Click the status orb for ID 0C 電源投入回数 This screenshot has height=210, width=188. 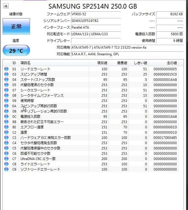pyautogui.click(x=6, y=116)
